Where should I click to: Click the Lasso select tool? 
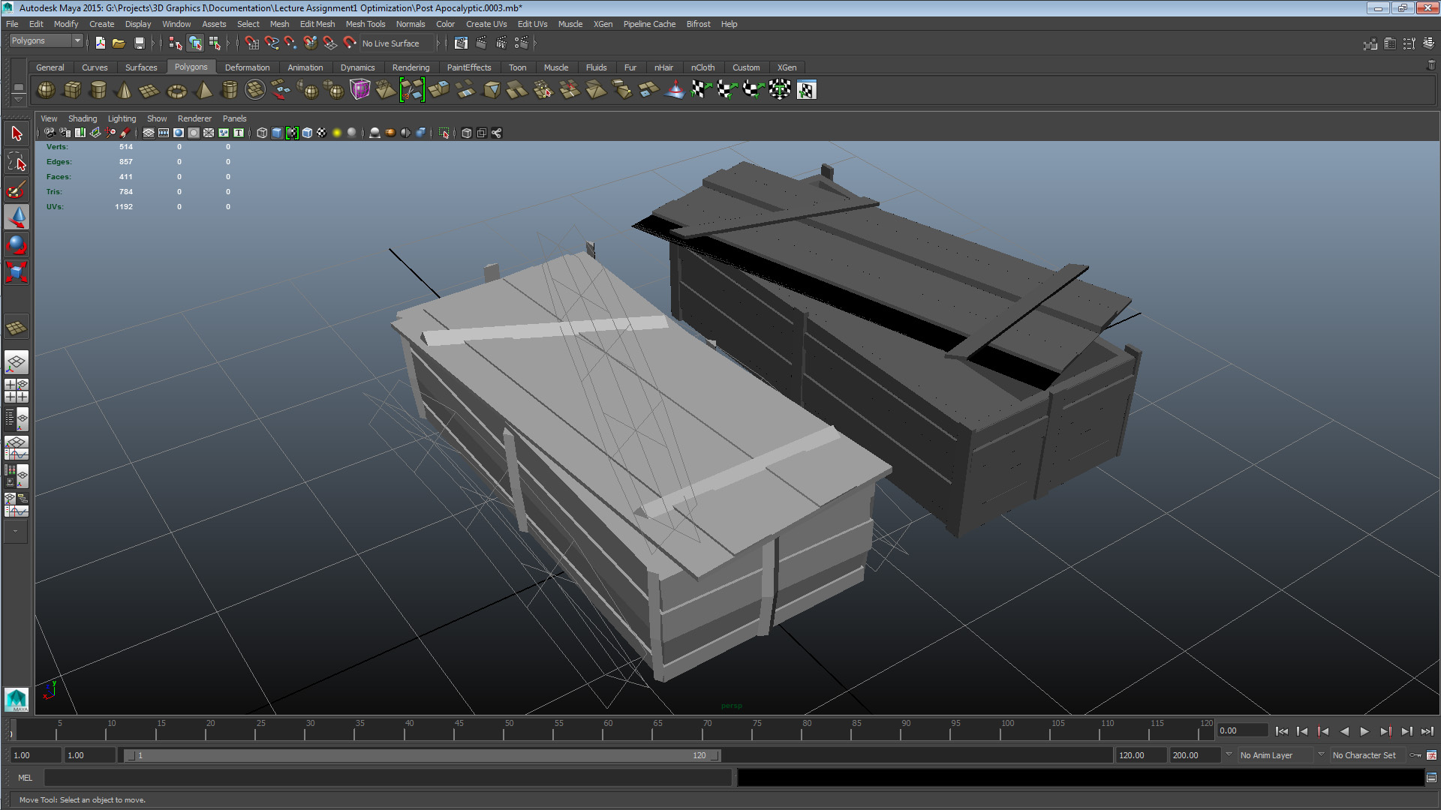tap(17, 162)
